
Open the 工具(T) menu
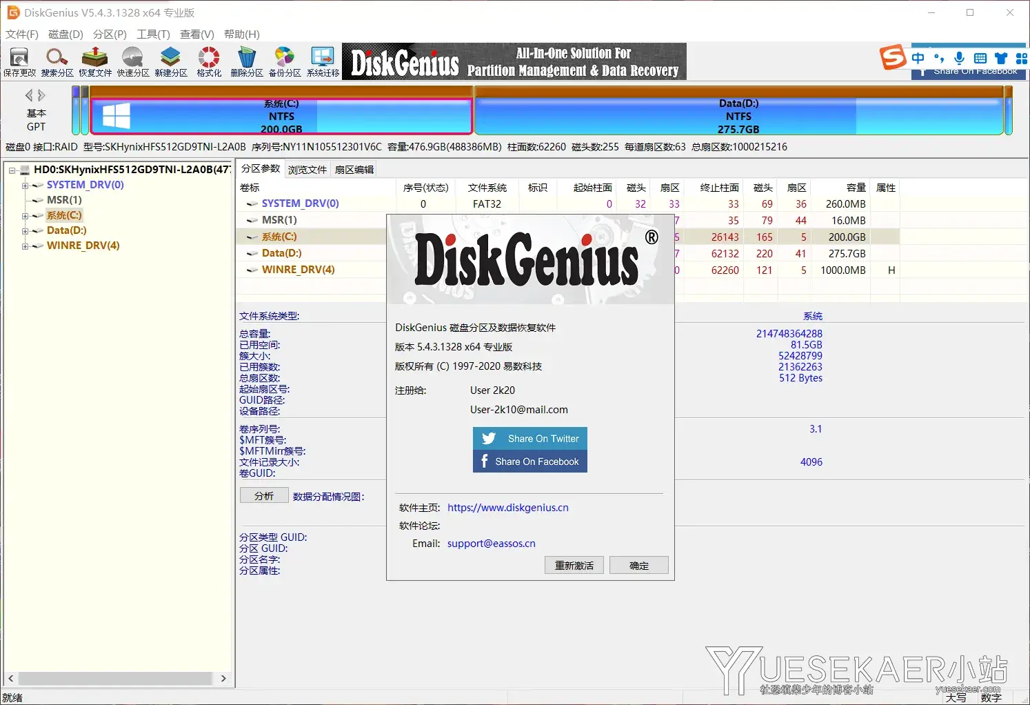click(153, 34)
